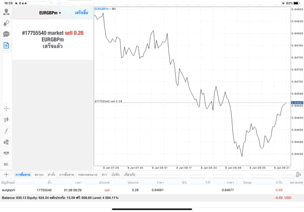
Task: Tap the up-down arrows icon in sidebar
Action: click(7, 22)
